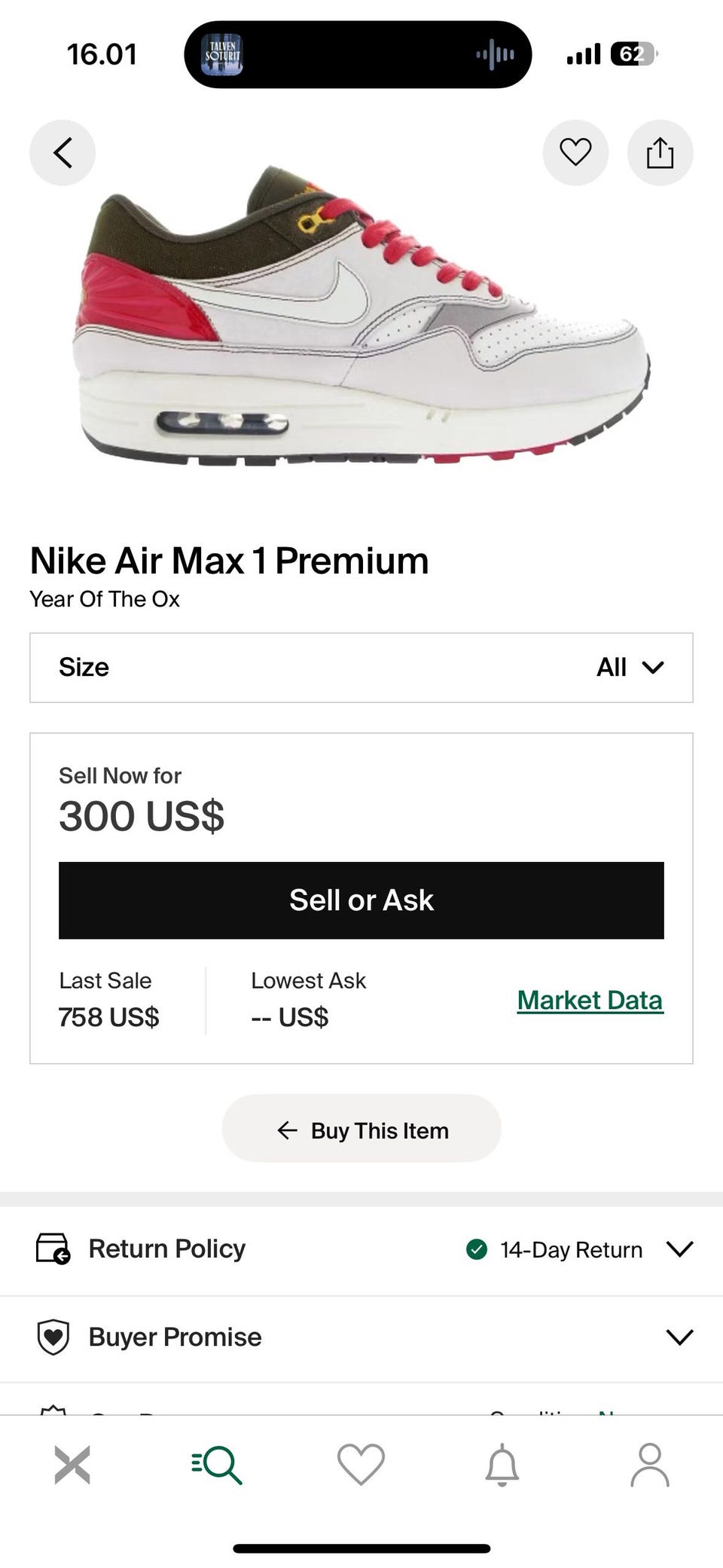Tap the 14-Day Return green checkmark
Viewport: 723px width, 1568px height.
point(477,1249)
